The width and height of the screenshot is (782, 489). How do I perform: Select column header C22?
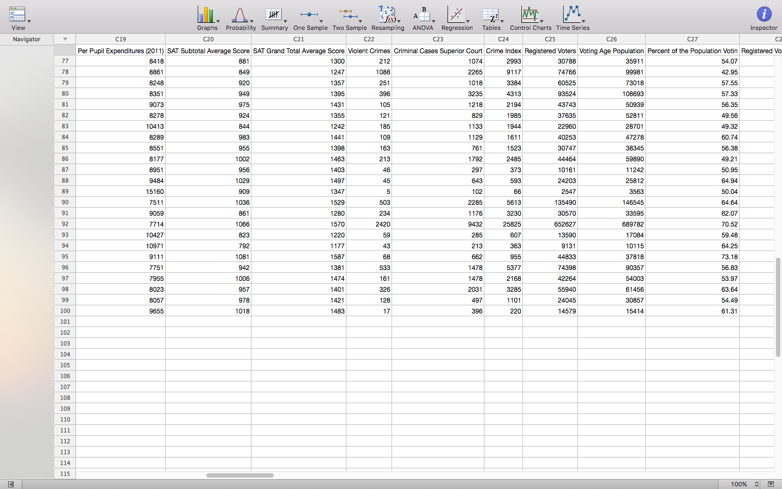pos(369,39)
